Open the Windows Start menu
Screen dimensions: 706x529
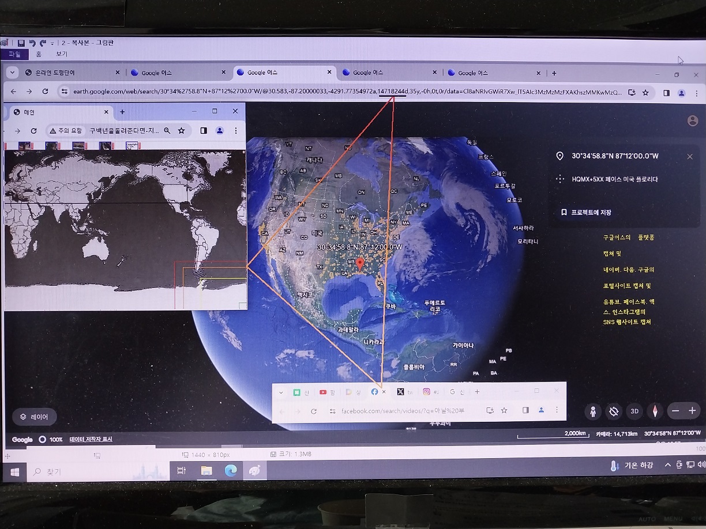[14, 471]
